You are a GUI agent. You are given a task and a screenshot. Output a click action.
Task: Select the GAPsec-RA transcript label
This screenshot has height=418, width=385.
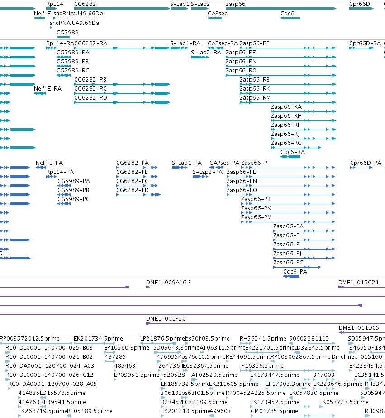pyautogui.click(x=223, y=43)
